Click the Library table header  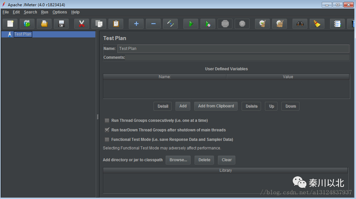coord(225,170)
